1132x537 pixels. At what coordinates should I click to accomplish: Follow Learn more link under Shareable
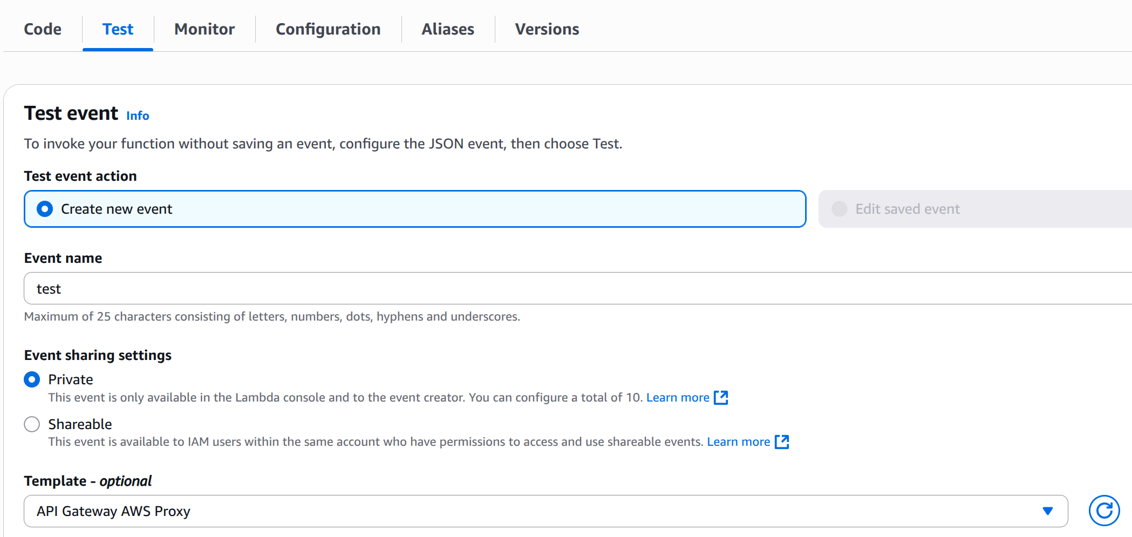point(739,442)
